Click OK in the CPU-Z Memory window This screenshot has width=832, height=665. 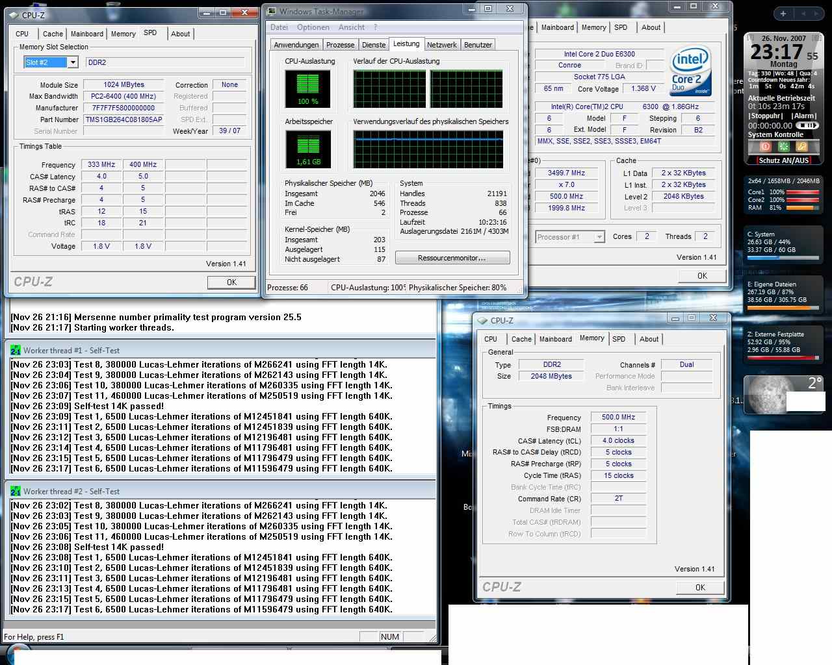700,587
